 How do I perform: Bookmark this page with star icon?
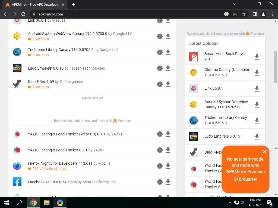click(244, 14)
